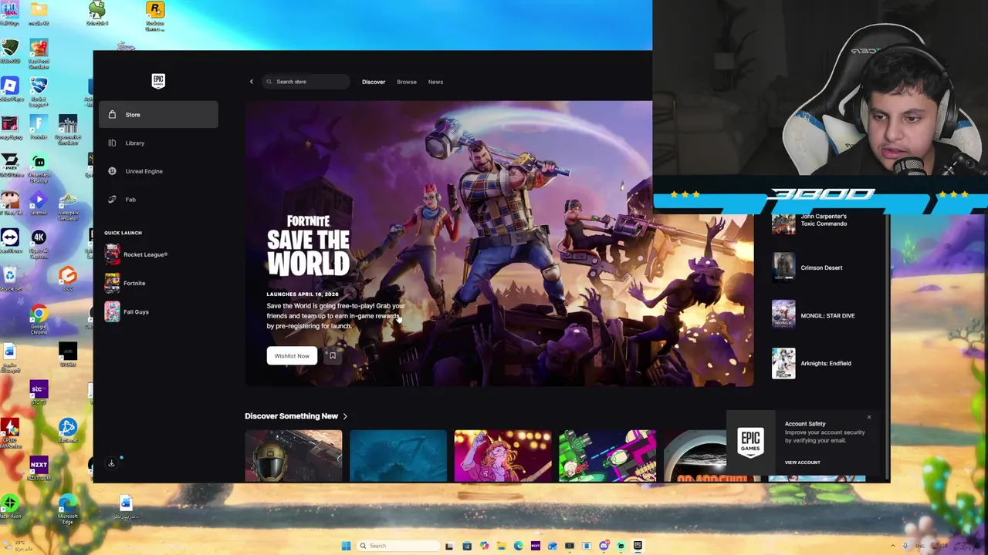
Task: Open the helmet game thumbnail in Discover row
Action: coord(293,456)
